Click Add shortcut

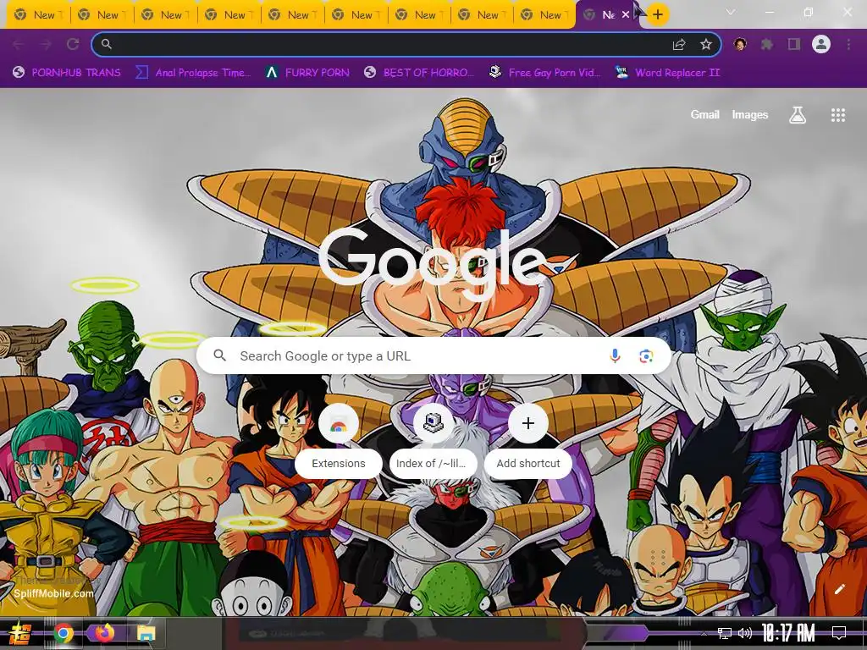click(x=528, y=442)
